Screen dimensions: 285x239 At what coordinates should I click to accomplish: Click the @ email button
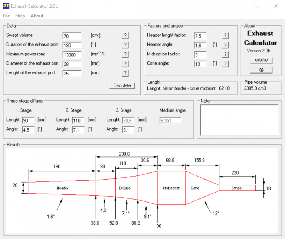click(261, 70)
